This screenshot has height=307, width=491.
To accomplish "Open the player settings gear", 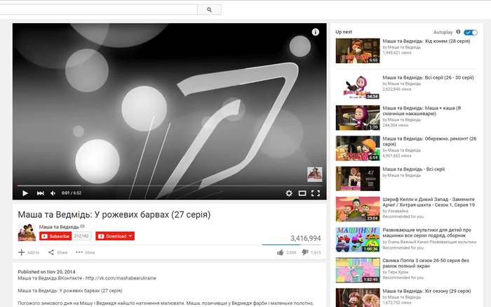I will (289, 193).
